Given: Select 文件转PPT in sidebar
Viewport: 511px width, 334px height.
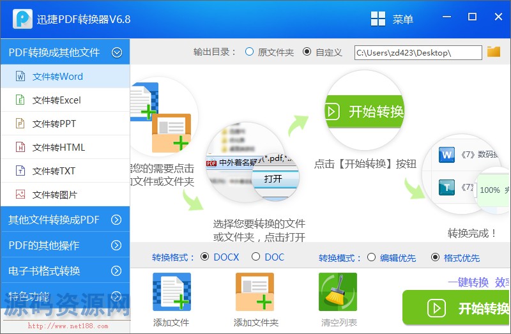Looking at the screenshot, I should point(65,123).
